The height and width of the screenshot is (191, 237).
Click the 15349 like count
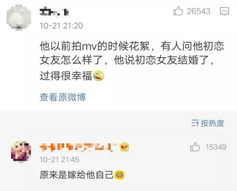coord(216,147)
